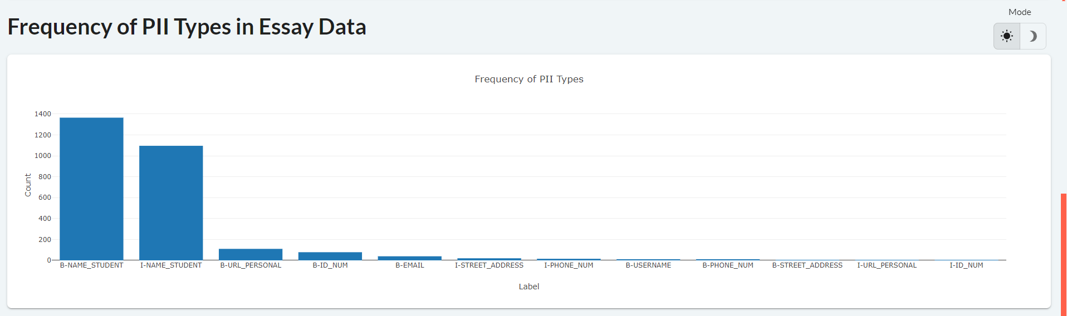Click the B-STREET_ADDRESS axis label
The height and width of the screenshot is (316, 1067).
(x=807, y=265)
